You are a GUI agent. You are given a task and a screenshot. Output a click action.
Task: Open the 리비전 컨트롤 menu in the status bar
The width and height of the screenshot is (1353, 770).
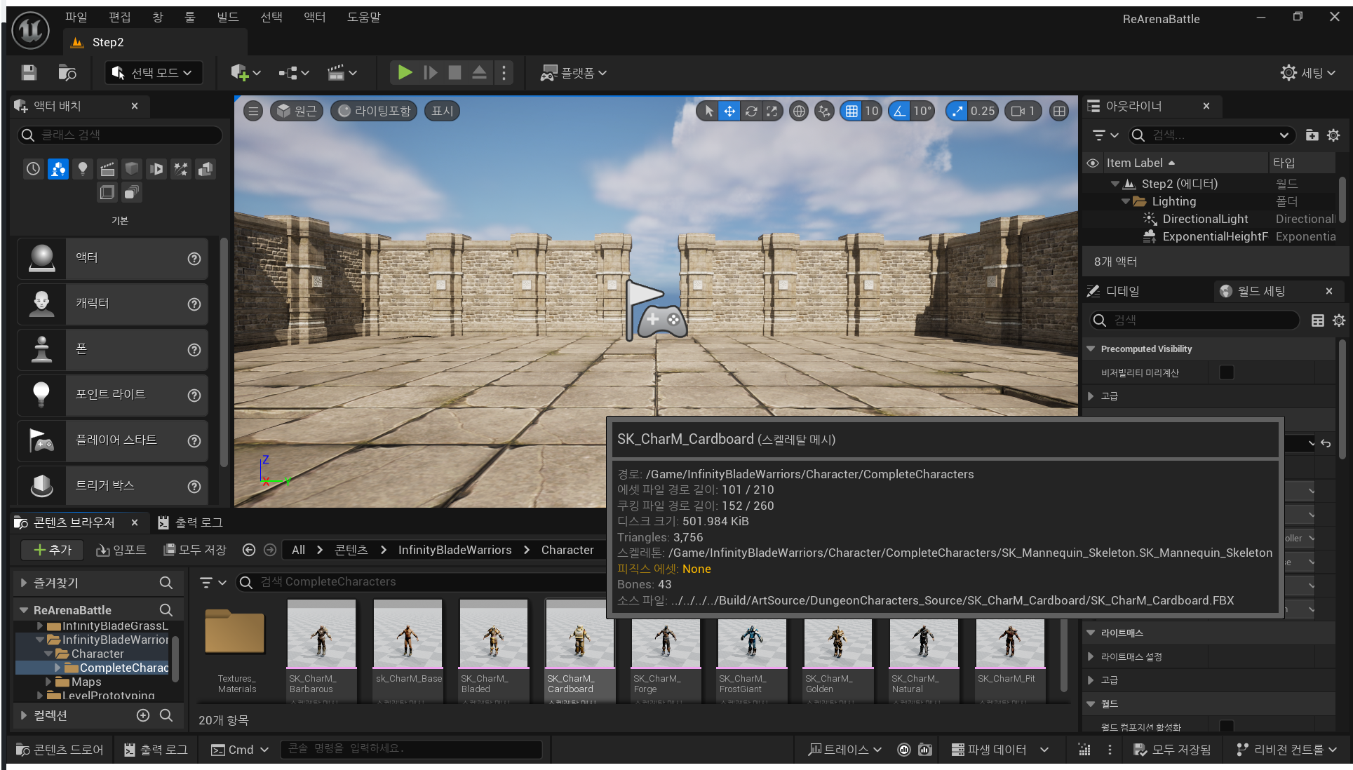coord(1286,750)
